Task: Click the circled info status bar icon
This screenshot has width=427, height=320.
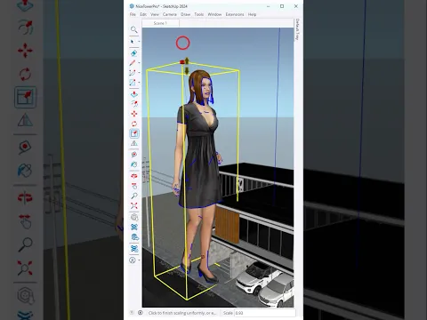Action: 141,313
